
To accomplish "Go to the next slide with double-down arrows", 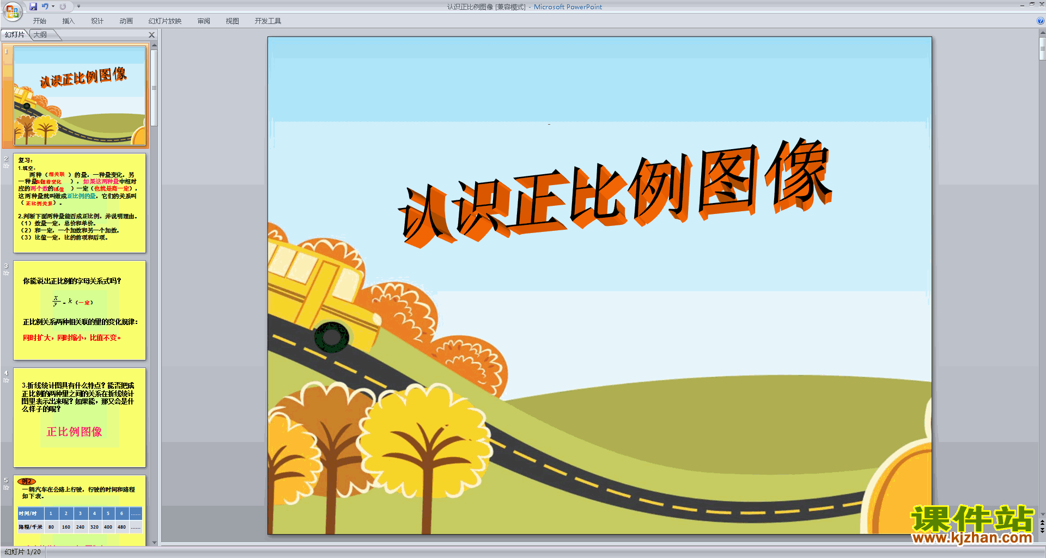I will pos(1042,530).
